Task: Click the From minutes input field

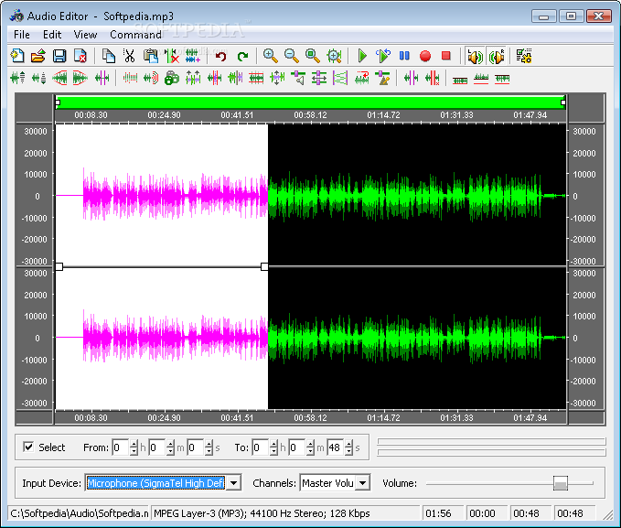Action: (157, 447)
